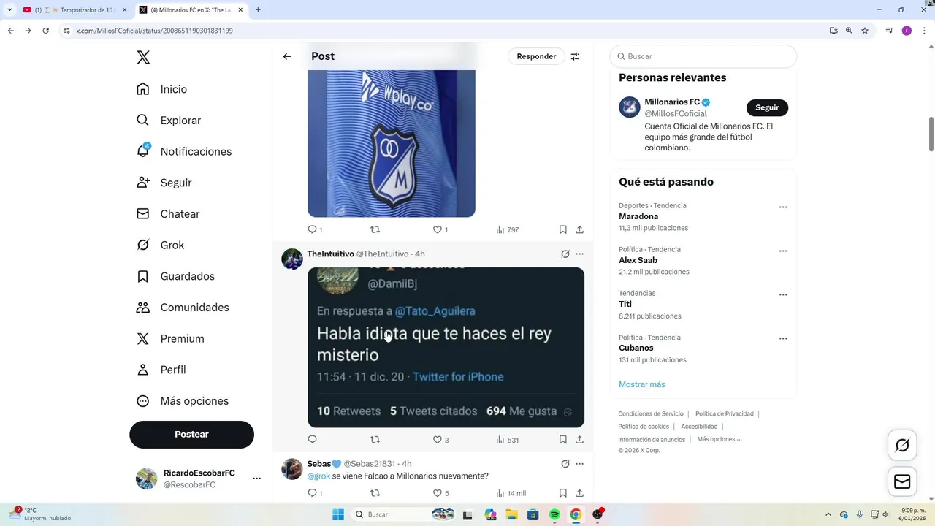Reload the page in Chrome
Viewport: 935px width, 526px height.
click(45, 31)
